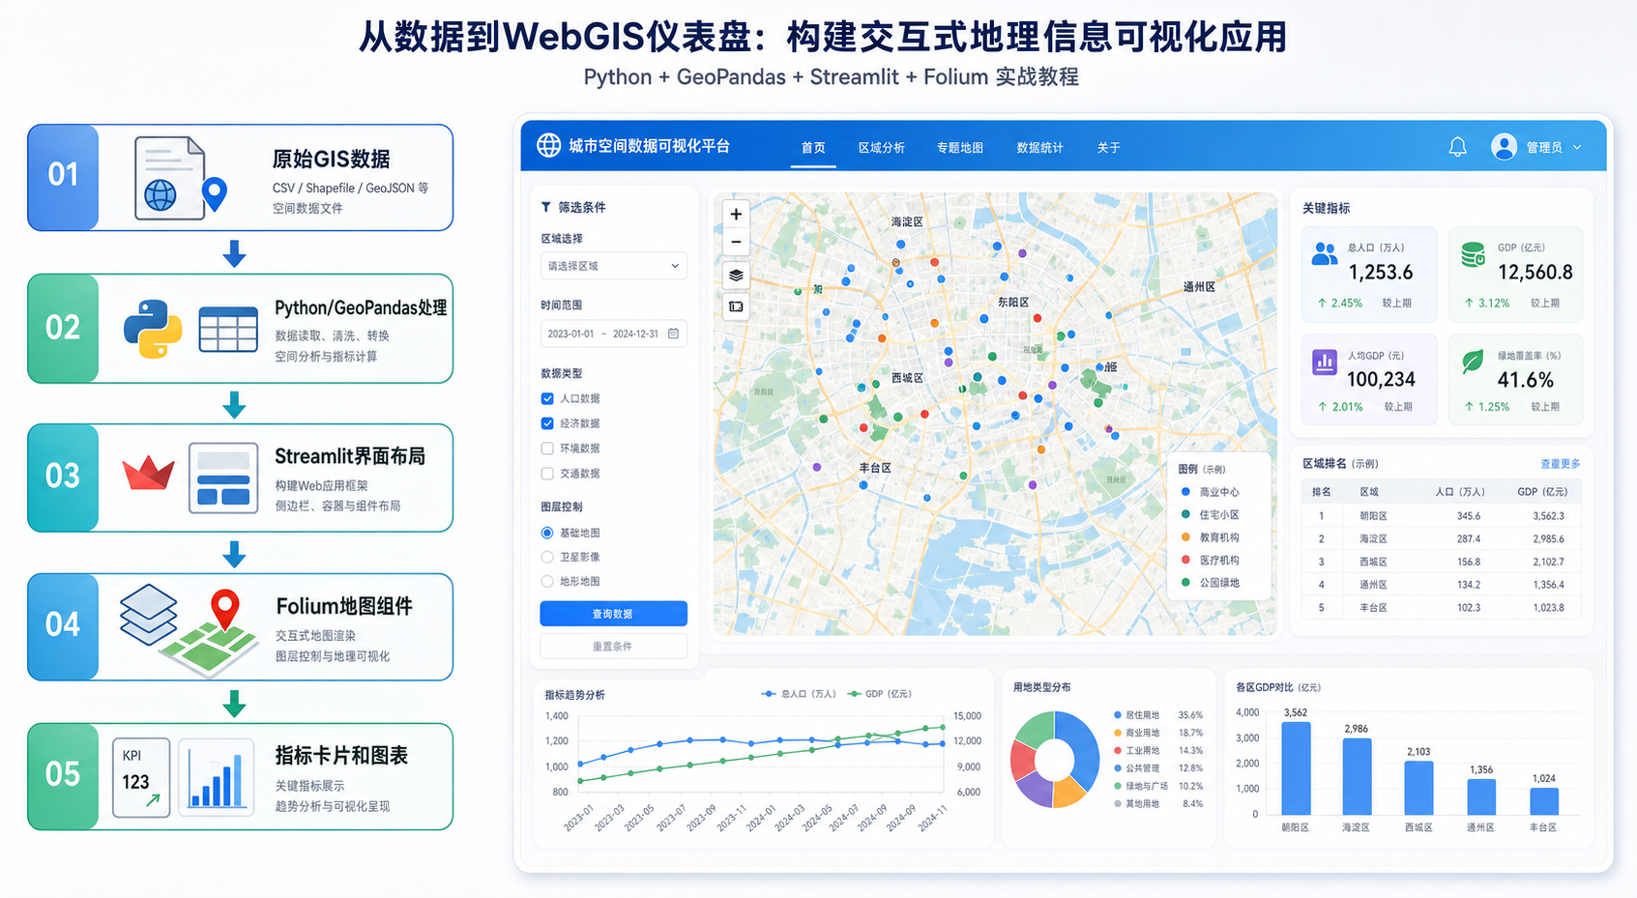Click the 总人口 people icon

1325,254
